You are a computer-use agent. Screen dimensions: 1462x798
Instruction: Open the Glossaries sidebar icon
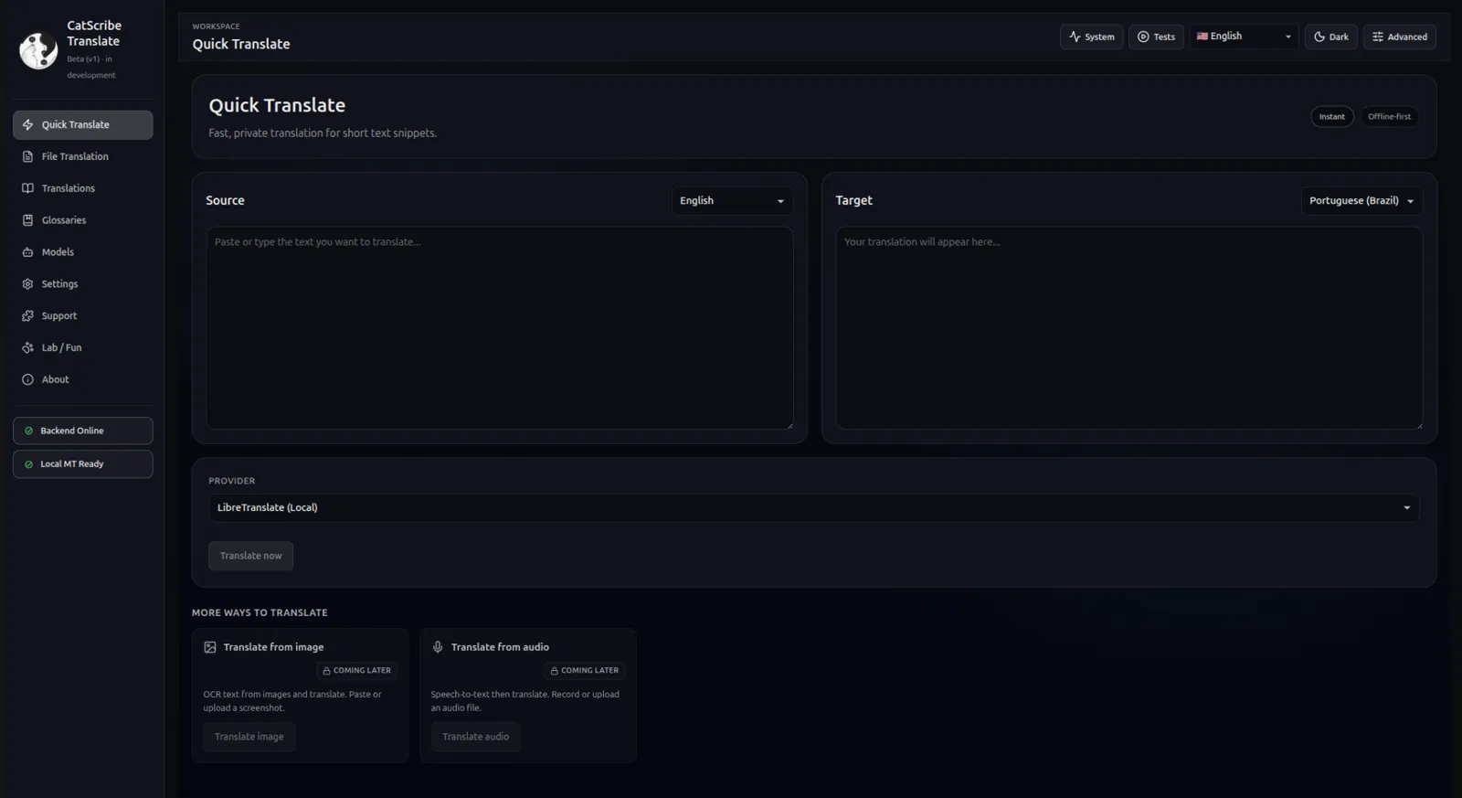(27, 220)
